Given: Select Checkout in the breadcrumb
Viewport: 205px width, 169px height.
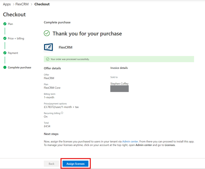Looking at the screenshot, I should point(42,4).
